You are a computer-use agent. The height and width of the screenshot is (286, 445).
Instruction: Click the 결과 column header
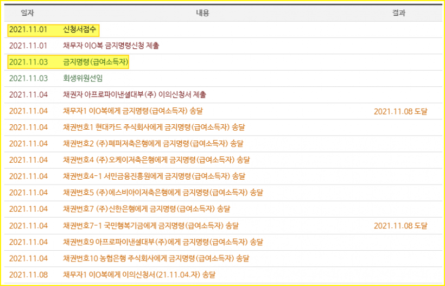tap(399, 13)
